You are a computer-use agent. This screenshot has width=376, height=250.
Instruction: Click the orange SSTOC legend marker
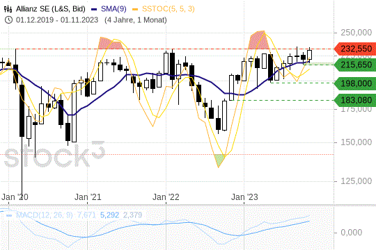[135, 9]
